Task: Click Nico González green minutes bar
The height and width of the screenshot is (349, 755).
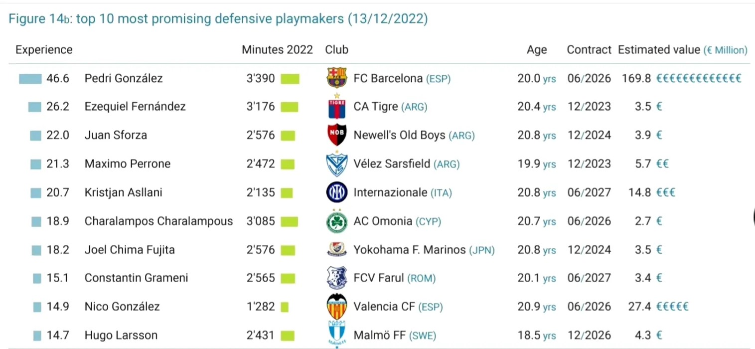Action: 285,307
